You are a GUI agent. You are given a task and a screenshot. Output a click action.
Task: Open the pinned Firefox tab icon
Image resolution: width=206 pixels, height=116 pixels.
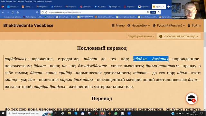tap(3, 6)
